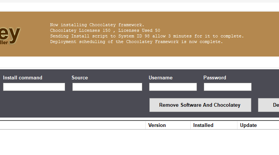Select the Password input box
The height and width of the screenshot is (155, 279).
[x=227, y=87]
